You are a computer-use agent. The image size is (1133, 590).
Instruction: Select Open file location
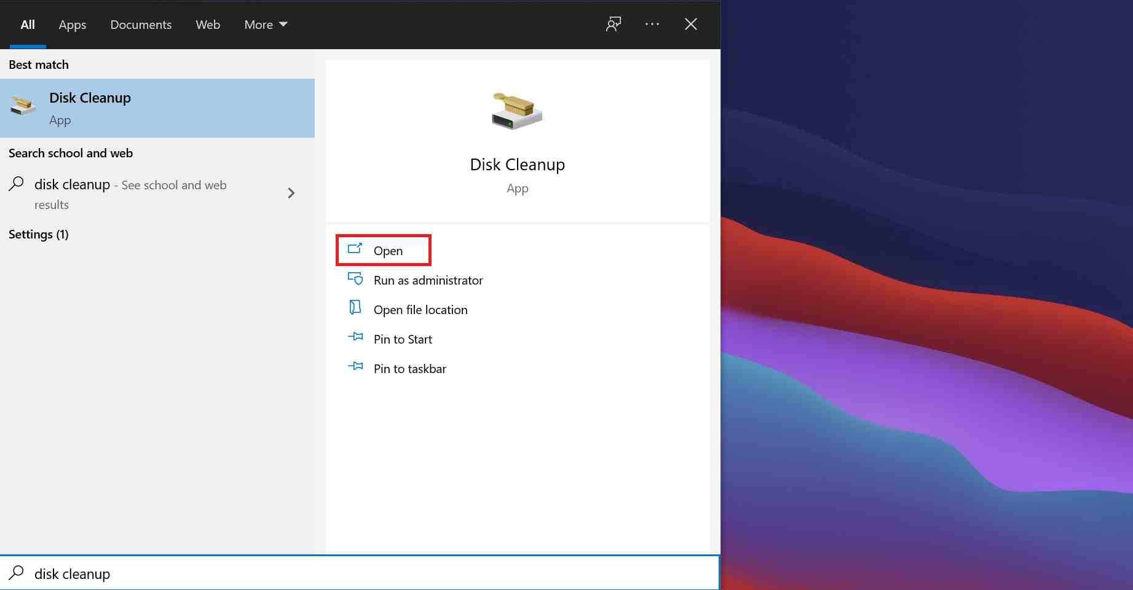pyautogui.click(x=420, y=310)
